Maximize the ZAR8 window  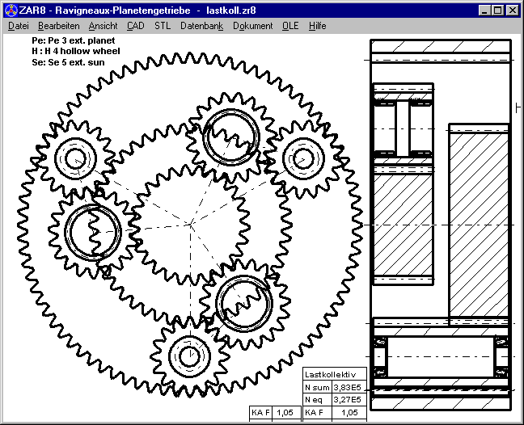click(497, 11)
